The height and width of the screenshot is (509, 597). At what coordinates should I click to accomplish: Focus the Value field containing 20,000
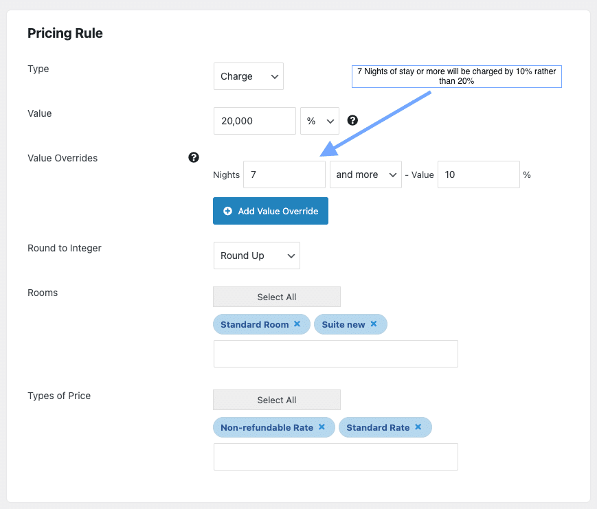[254, 120]
